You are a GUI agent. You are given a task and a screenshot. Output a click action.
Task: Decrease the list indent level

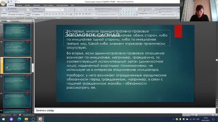(x=86, y=9)
